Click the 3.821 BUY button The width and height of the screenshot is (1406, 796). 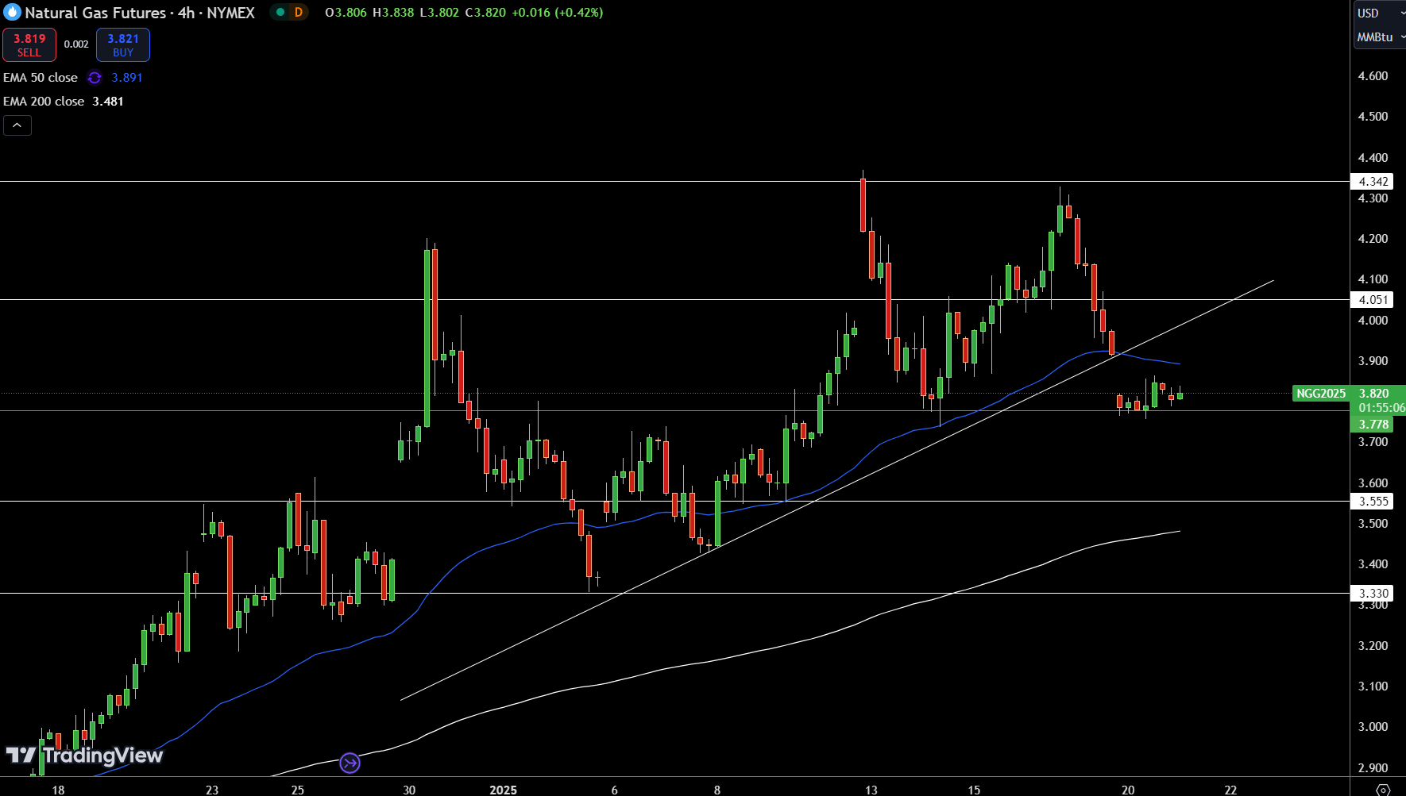pos(123,45)
